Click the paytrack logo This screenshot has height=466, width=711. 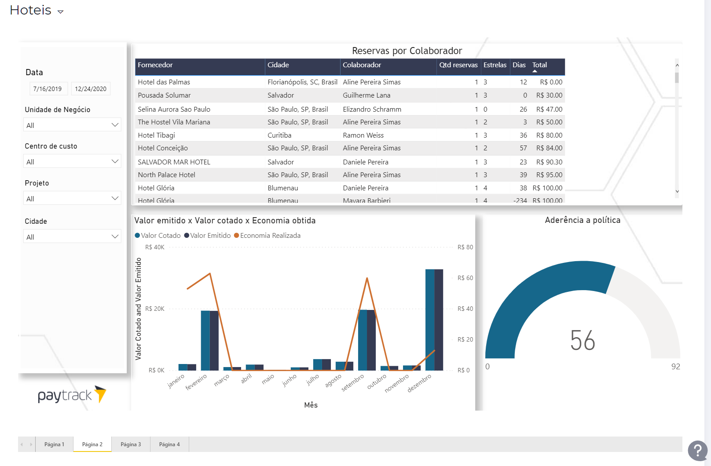[x=72, y=395]
